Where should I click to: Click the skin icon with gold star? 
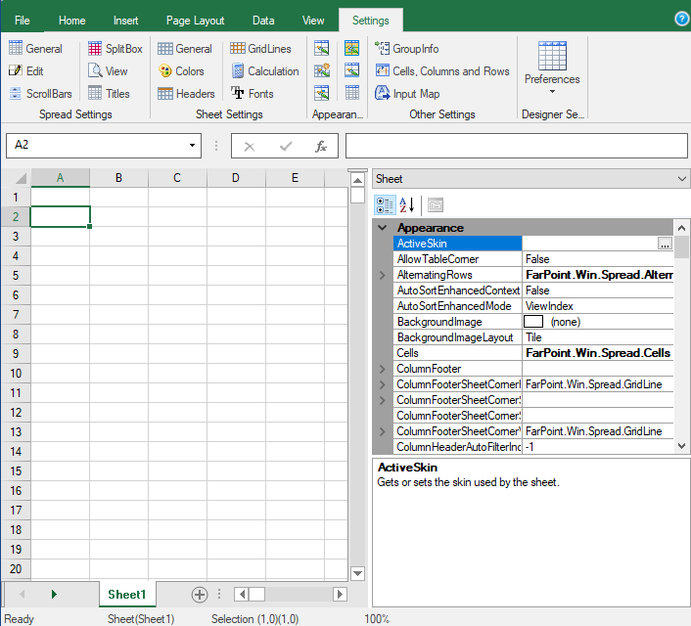[x=322, y=70]
